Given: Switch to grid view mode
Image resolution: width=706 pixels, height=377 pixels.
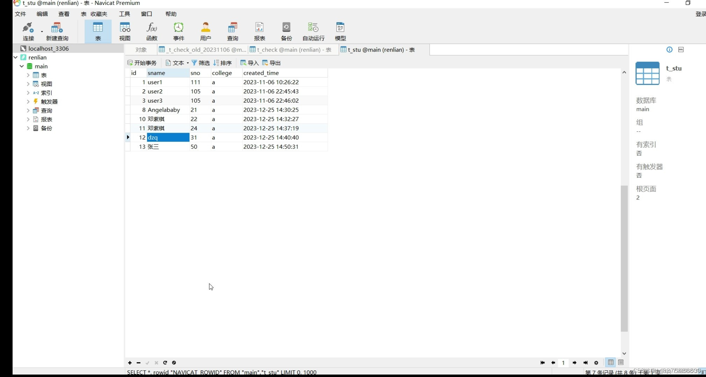Looking at the screenshot, I should tap(611, 362).
